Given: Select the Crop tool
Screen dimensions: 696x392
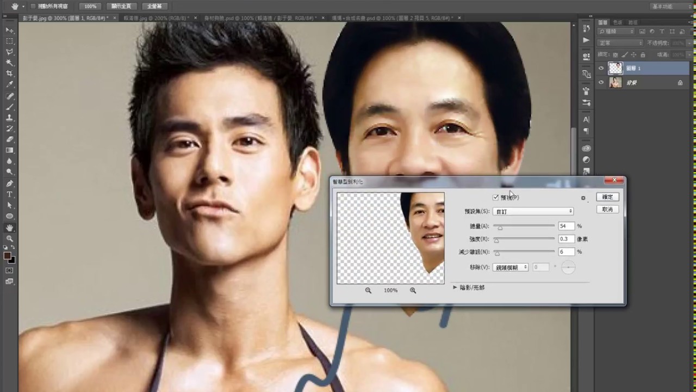Looking at the screenshot, I should click(10, 74).
